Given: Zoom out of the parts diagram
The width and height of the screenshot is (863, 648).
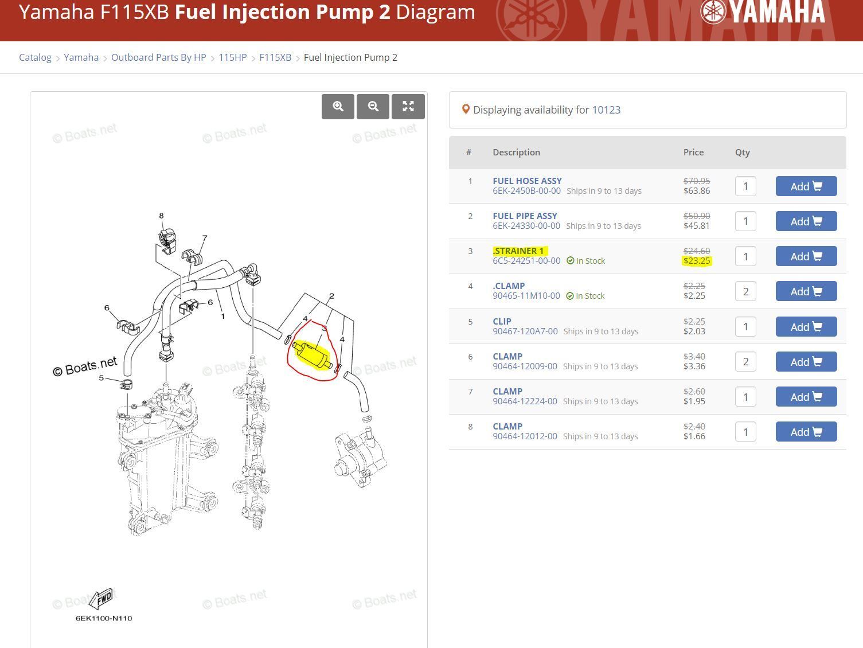Looking at the screenshot, I should tap(373, 106).
